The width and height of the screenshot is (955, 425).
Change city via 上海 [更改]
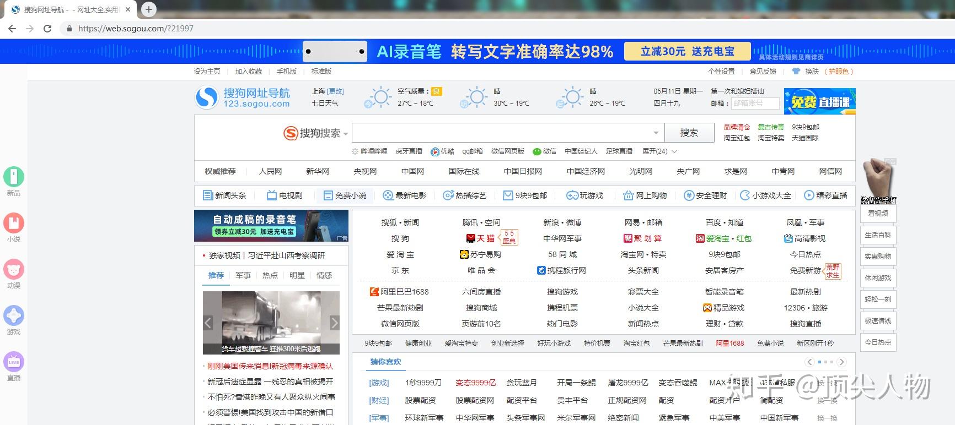tap(335, 91)
